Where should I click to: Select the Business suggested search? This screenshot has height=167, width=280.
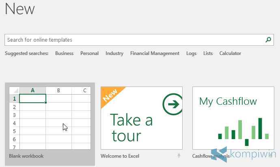(64, 53)
